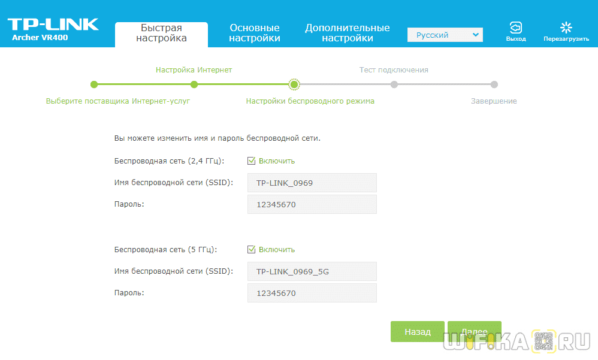Switch to the Дополнительные настройки tab

point(347,34)
